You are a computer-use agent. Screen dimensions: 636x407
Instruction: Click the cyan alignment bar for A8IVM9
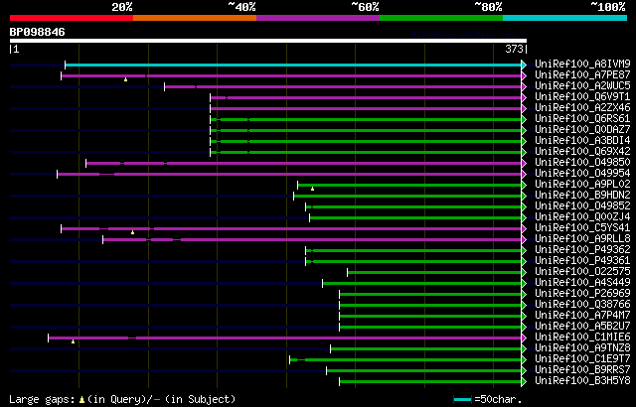pos(293,65)
